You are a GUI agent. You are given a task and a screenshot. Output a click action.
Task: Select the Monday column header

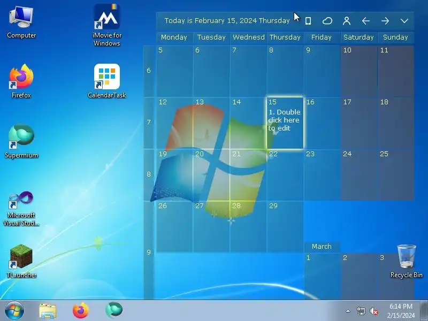pos(174,37)
